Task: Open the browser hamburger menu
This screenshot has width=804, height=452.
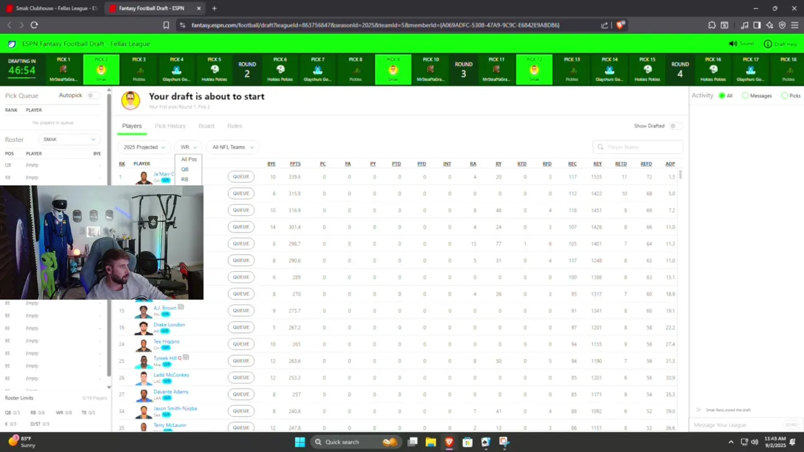Action: (x=795, y=25)
